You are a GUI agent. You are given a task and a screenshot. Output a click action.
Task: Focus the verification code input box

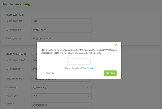click(79, 61)
